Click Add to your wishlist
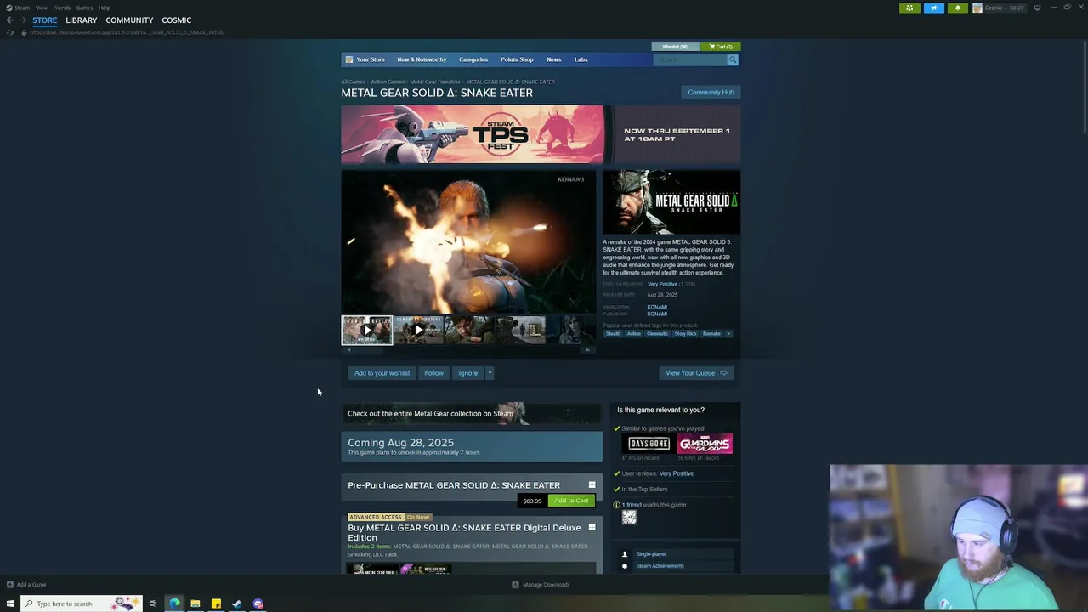 point(382,373)
